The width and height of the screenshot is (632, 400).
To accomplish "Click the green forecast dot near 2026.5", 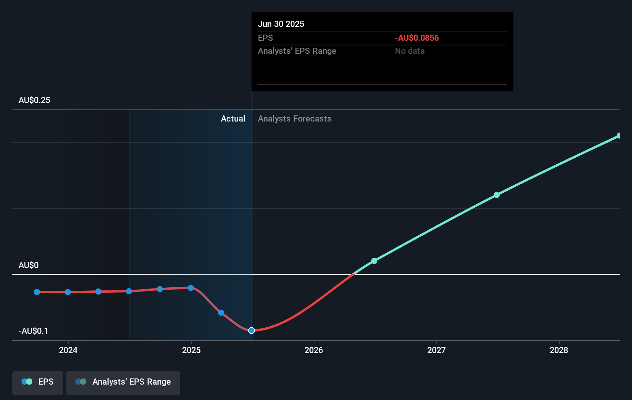I will click(374, 261).
